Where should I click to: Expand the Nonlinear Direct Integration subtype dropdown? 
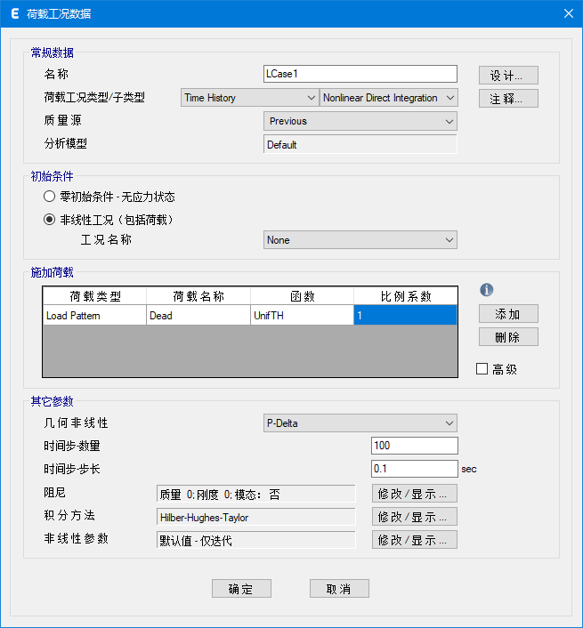(x=389, y=98)
